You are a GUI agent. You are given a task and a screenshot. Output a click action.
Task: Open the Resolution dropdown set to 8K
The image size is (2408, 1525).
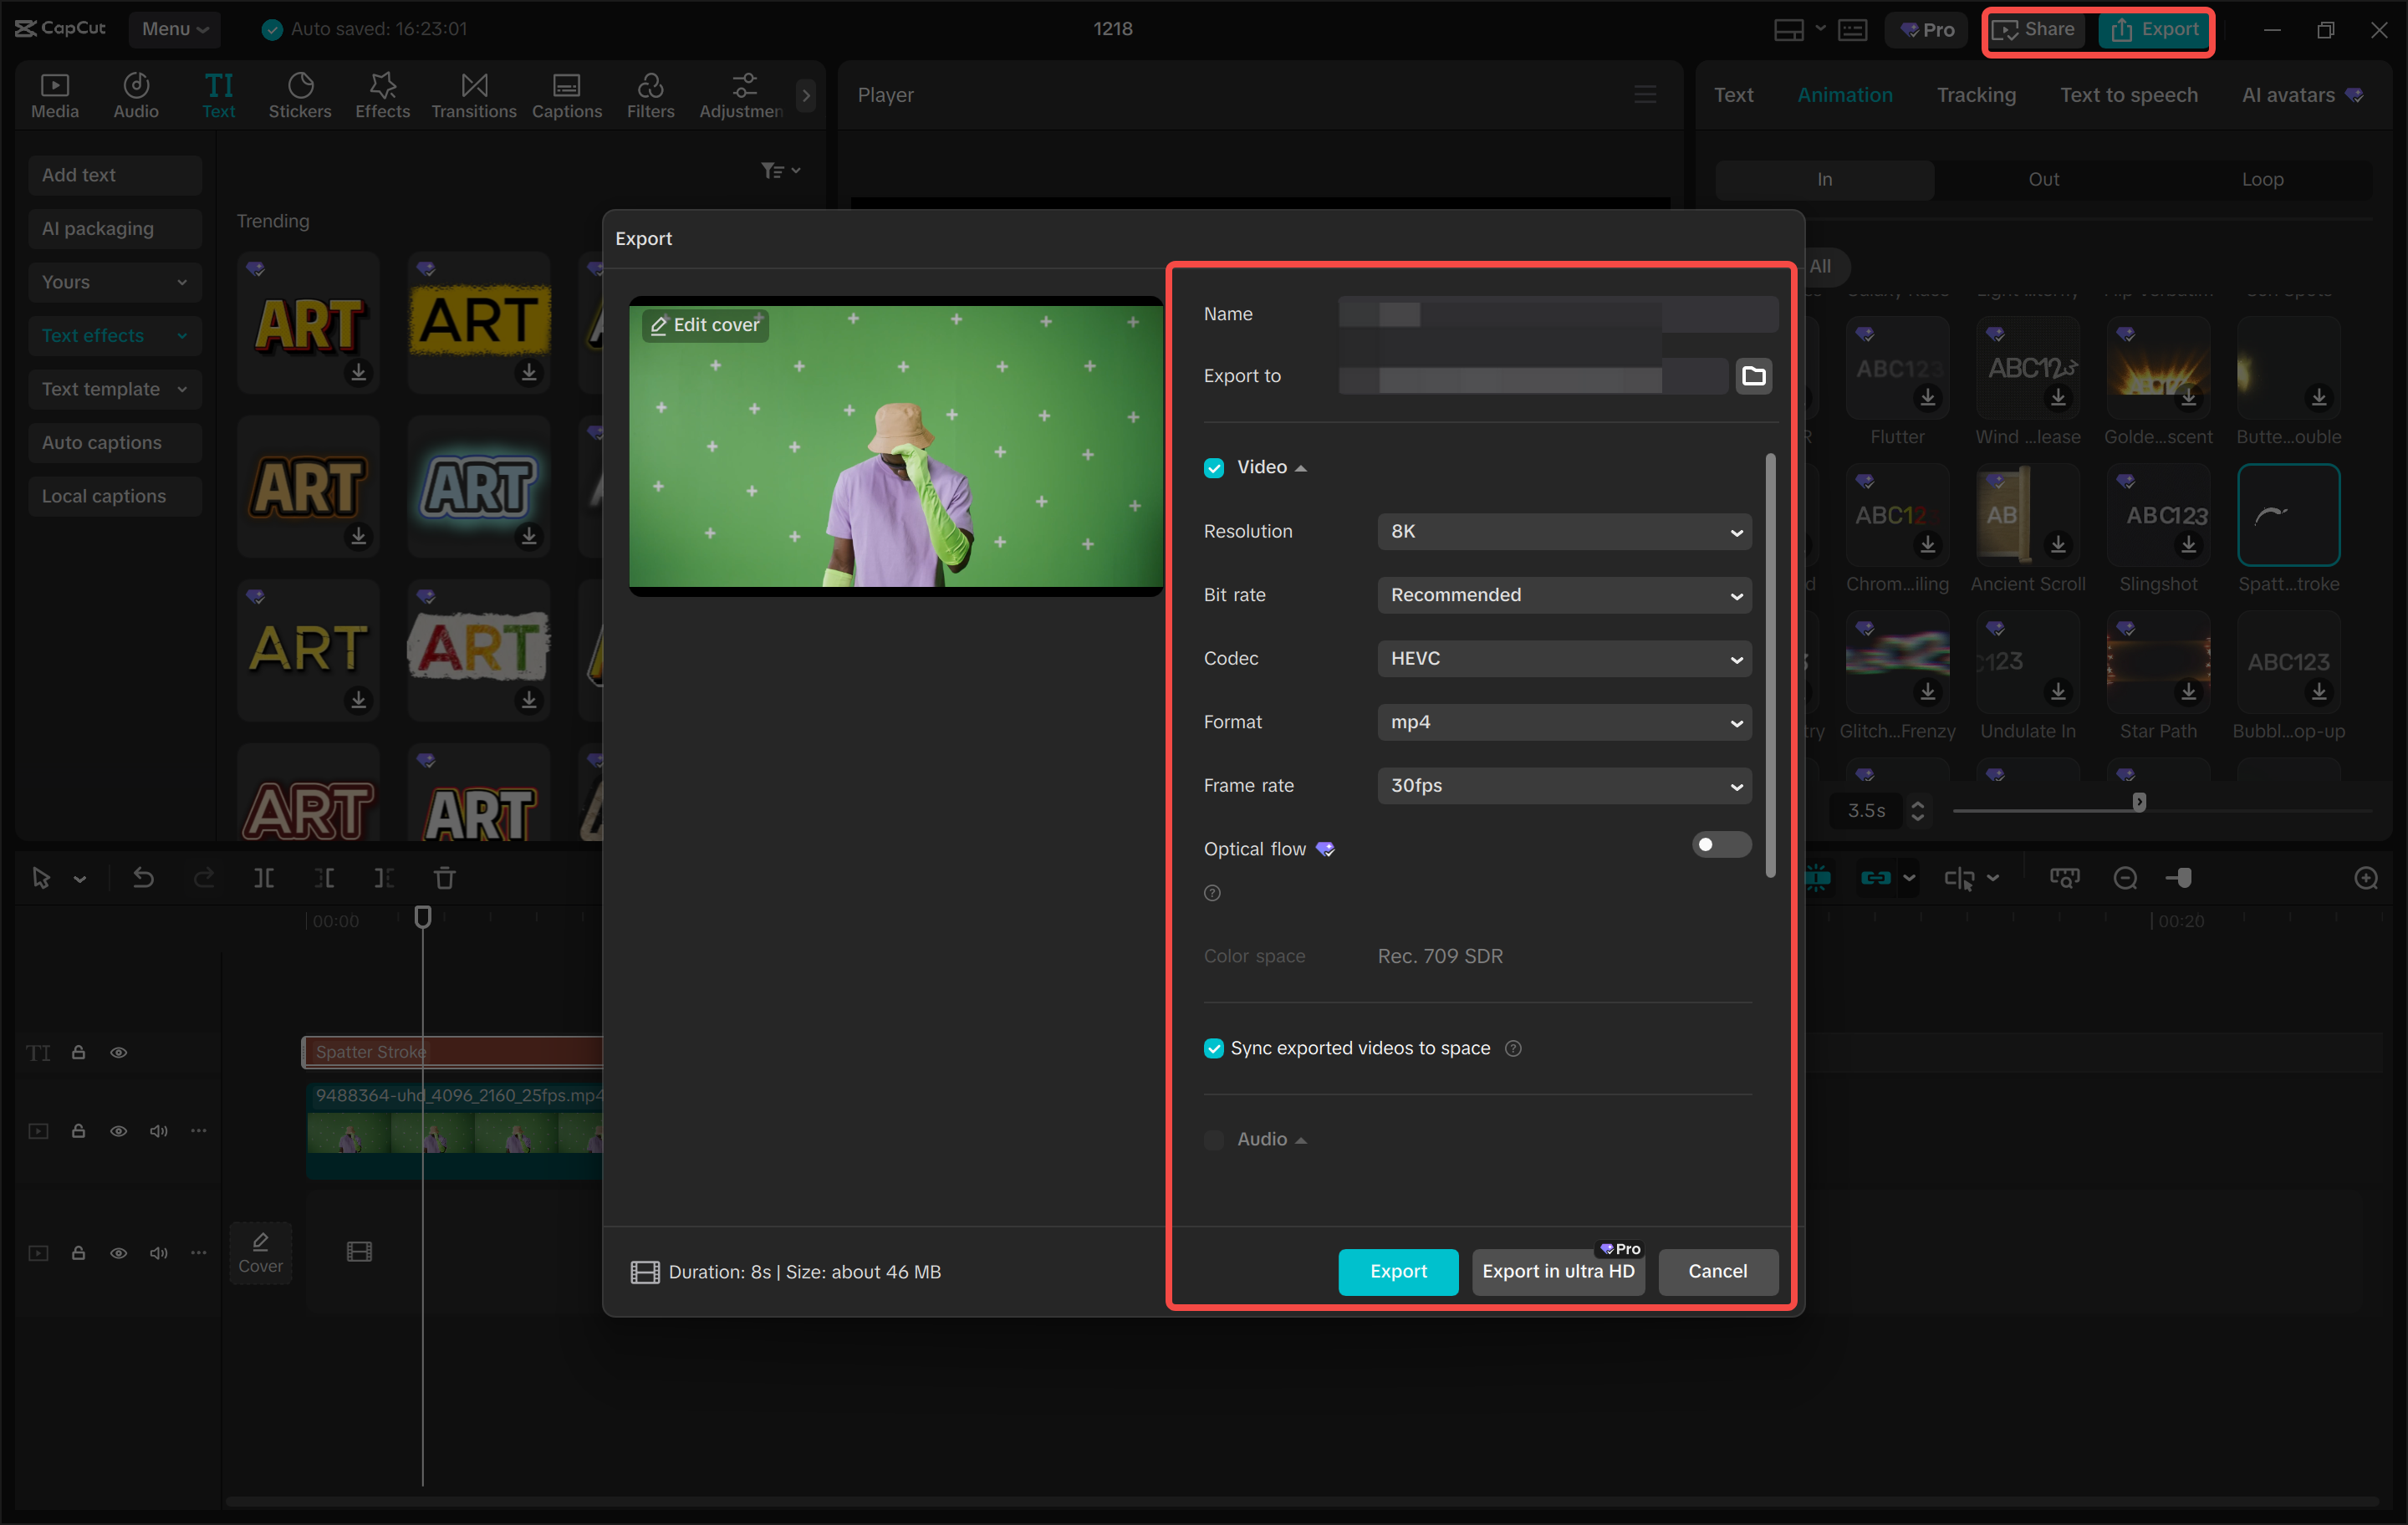1563,531
